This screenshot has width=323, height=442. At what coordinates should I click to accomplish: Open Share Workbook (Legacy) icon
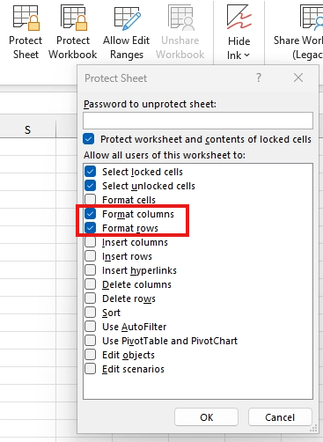click(x=311, y=18)
